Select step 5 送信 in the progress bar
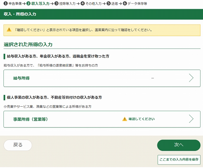 click(112, 3)
